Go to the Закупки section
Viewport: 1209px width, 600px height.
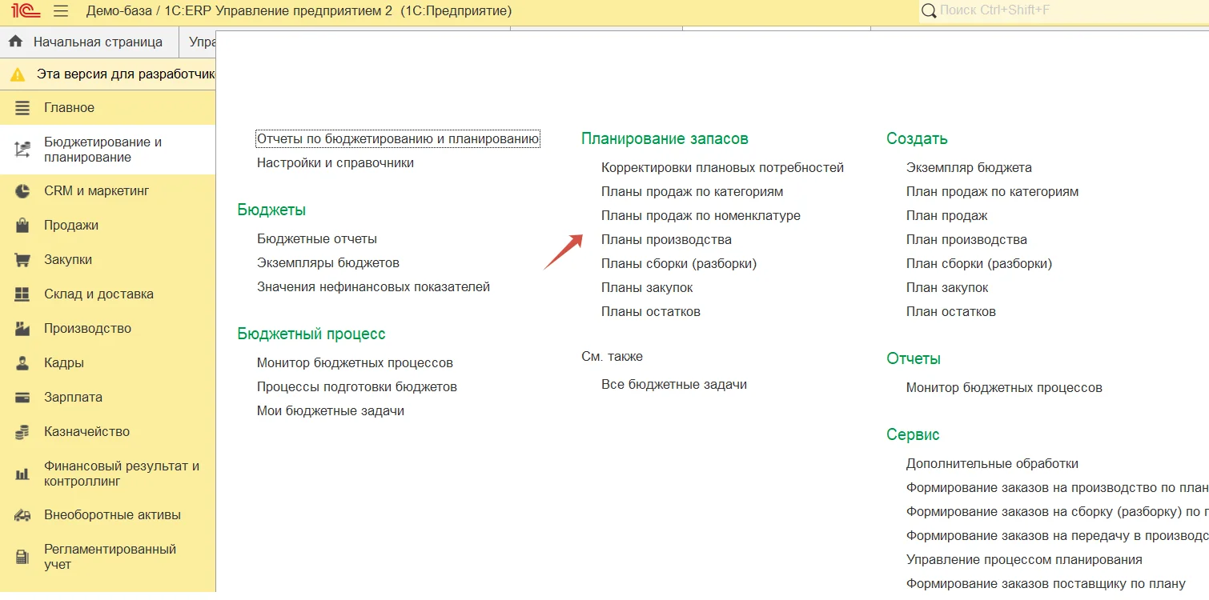point(107,260)
